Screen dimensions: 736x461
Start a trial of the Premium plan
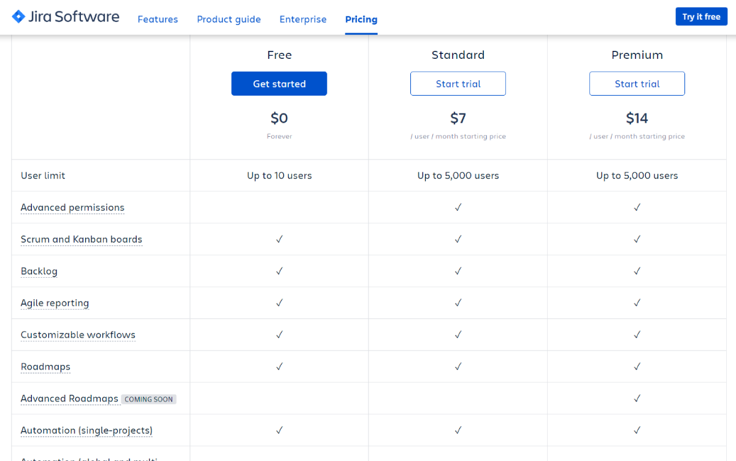point(637,83)
